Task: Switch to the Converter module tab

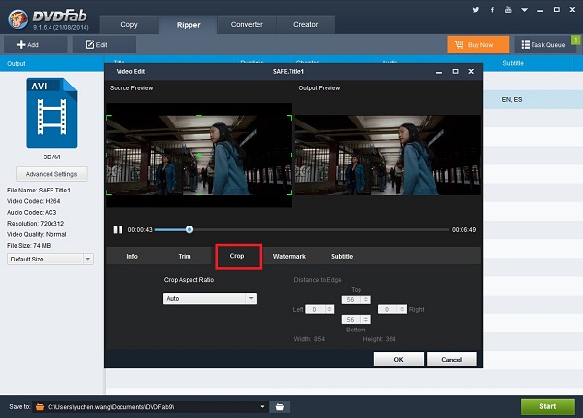Action: click(x=247, y=25)
